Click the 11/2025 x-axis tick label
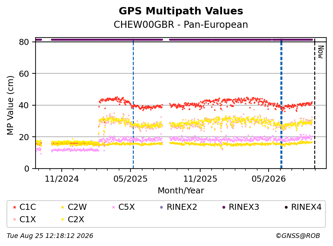This screenshot has width=333, height=246. click(200, 179)
